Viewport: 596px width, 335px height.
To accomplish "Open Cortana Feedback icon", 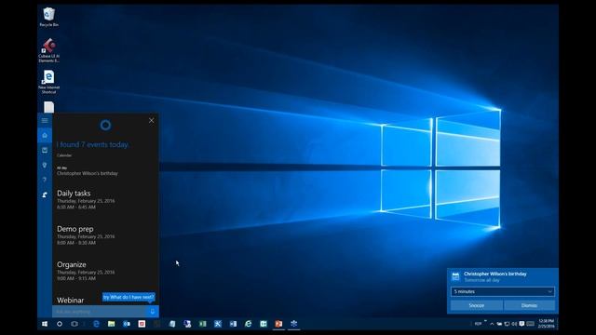I will tap(45, 194).
